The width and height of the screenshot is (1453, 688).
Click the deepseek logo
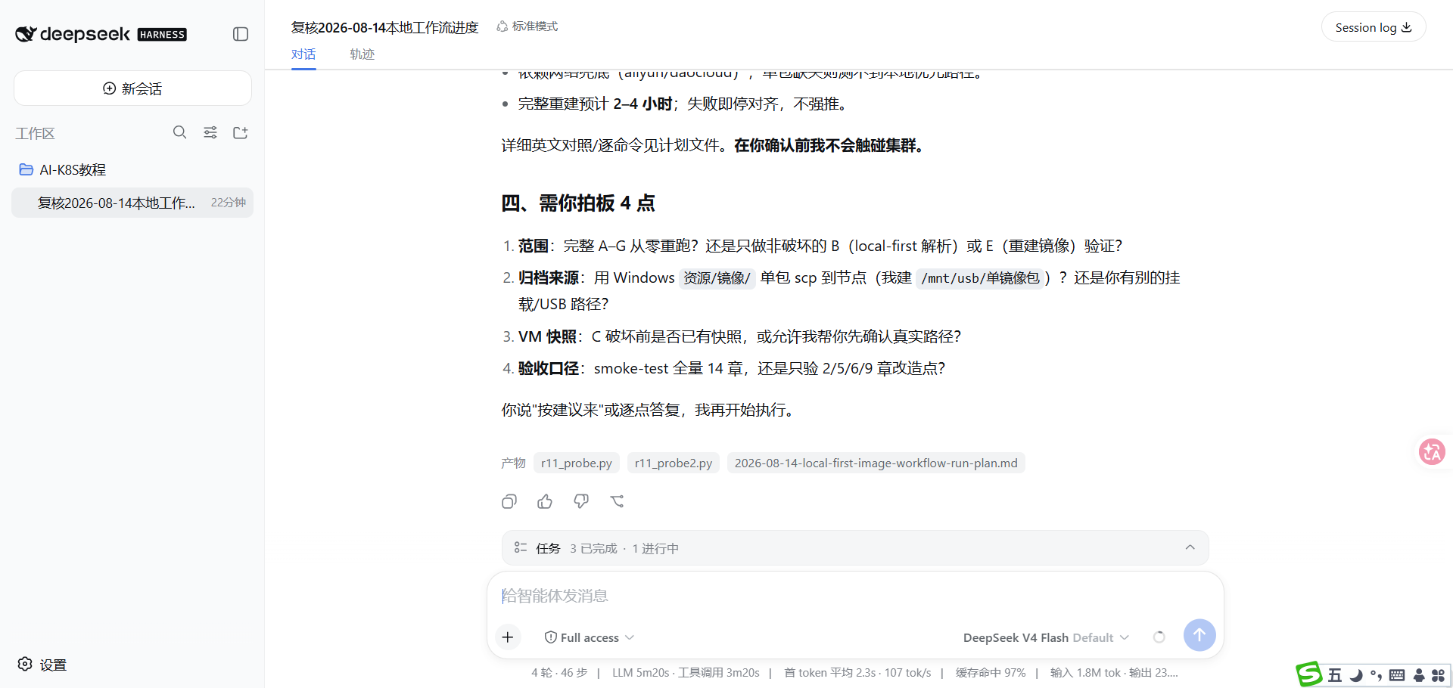[73, 34]
